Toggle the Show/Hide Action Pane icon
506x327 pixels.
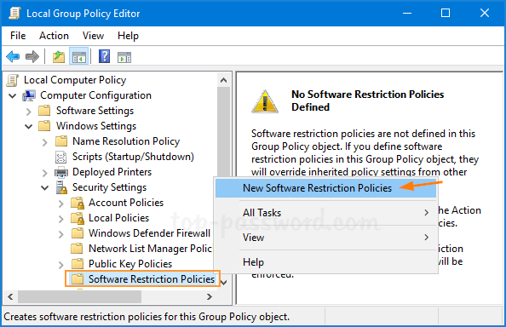click(124, 57)
